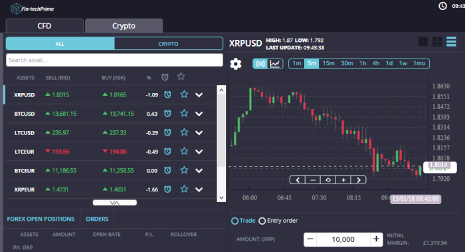This screenshot has width=465, height=252.
Task: Set price alert for XRPEUR
Action: click(x=167, y=189)
